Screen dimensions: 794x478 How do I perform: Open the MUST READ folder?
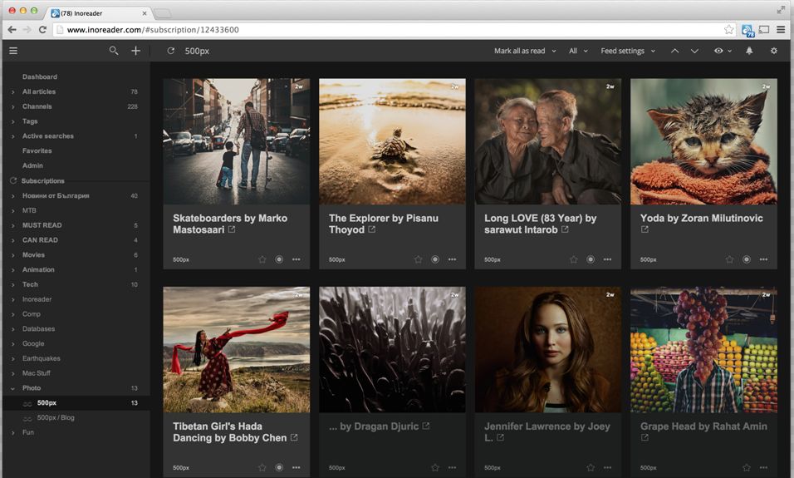[x=42, y=225]
